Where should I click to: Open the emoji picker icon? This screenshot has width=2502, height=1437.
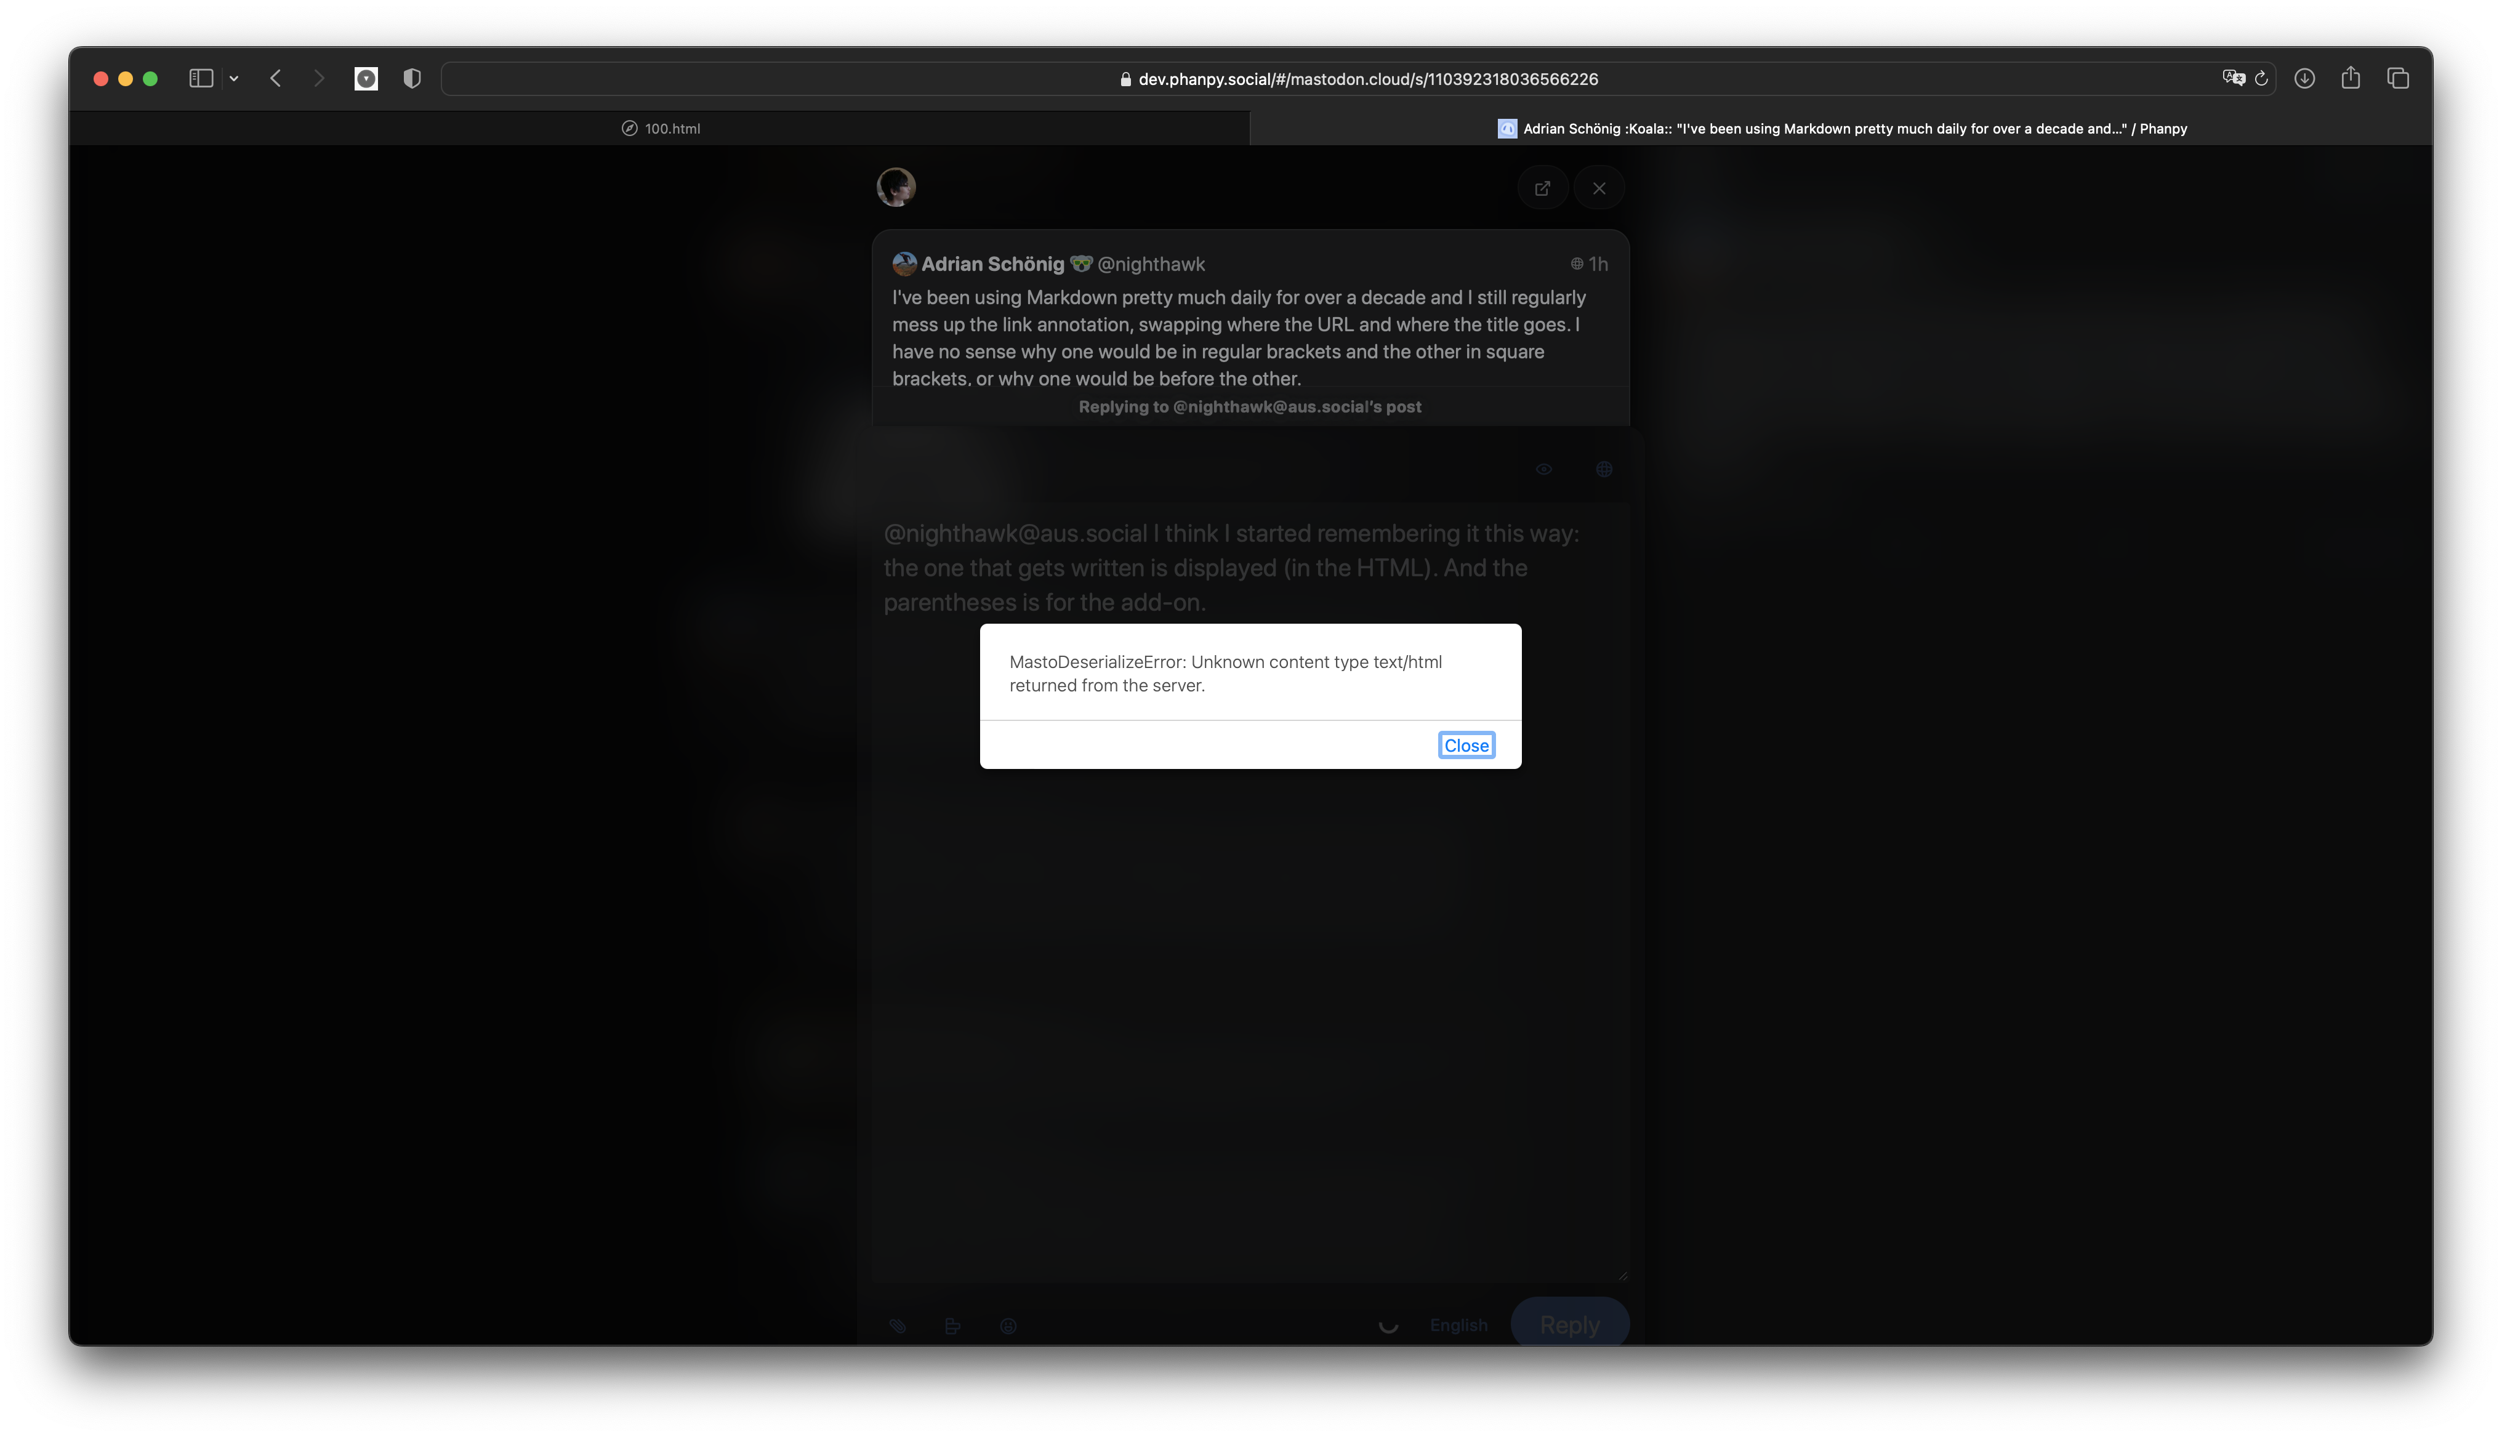point(1007,1326)
